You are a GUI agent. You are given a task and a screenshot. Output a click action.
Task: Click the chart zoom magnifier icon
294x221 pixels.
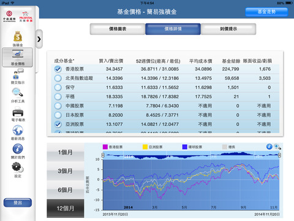pyautogui.click(x=277, y=147)
